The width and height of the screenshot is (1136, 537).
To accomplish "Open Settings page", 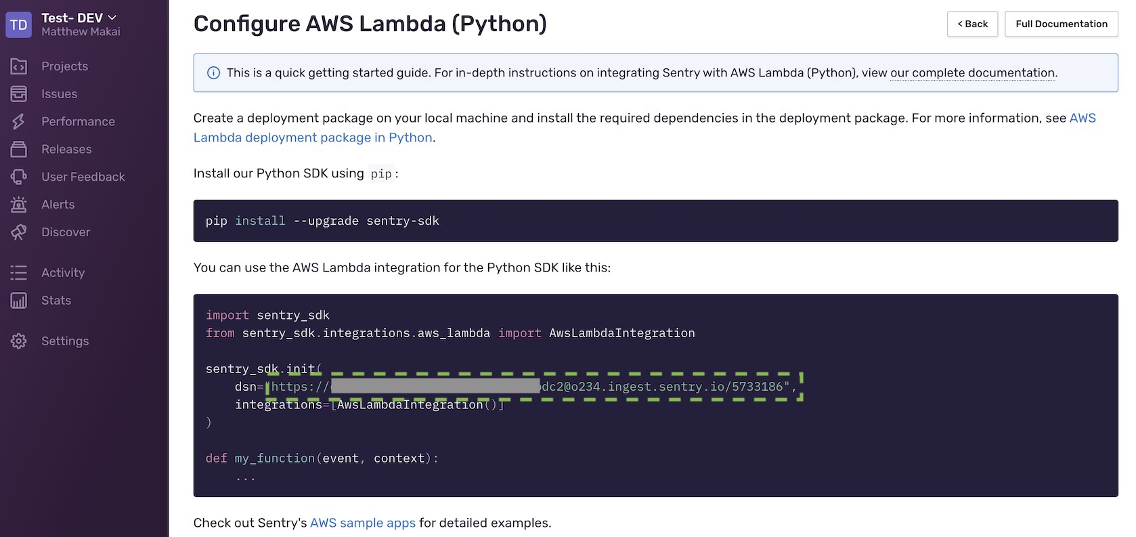I will pos(65,341).
